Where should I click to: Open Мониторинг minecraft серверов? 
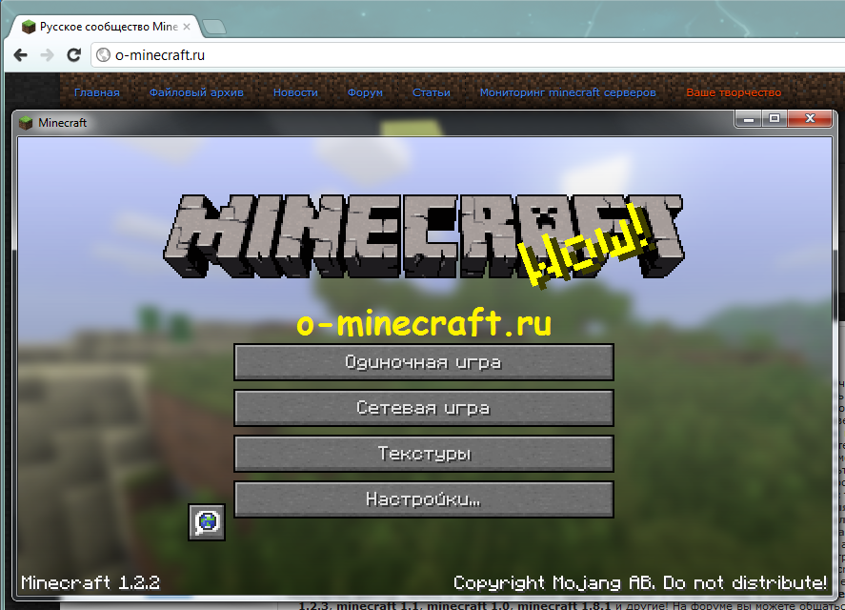[568, 91]
